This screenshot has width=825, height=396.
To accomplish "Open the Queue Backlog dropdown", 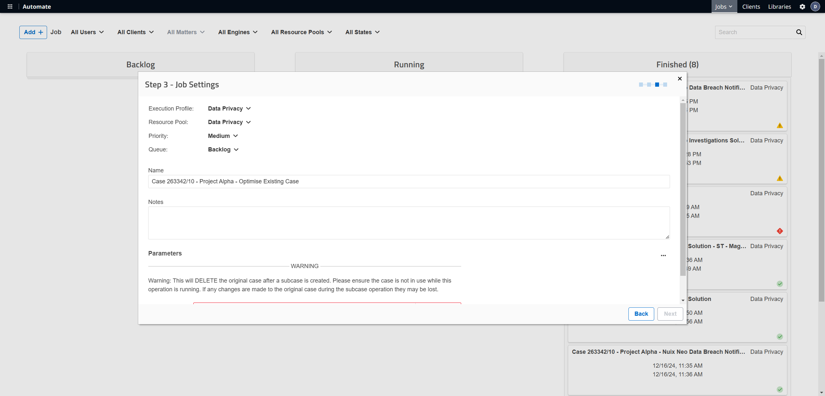I will coord(223,150).
